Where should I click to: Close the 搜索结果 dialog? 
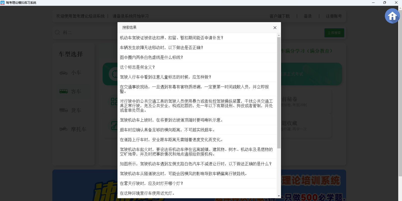(275, 28)
